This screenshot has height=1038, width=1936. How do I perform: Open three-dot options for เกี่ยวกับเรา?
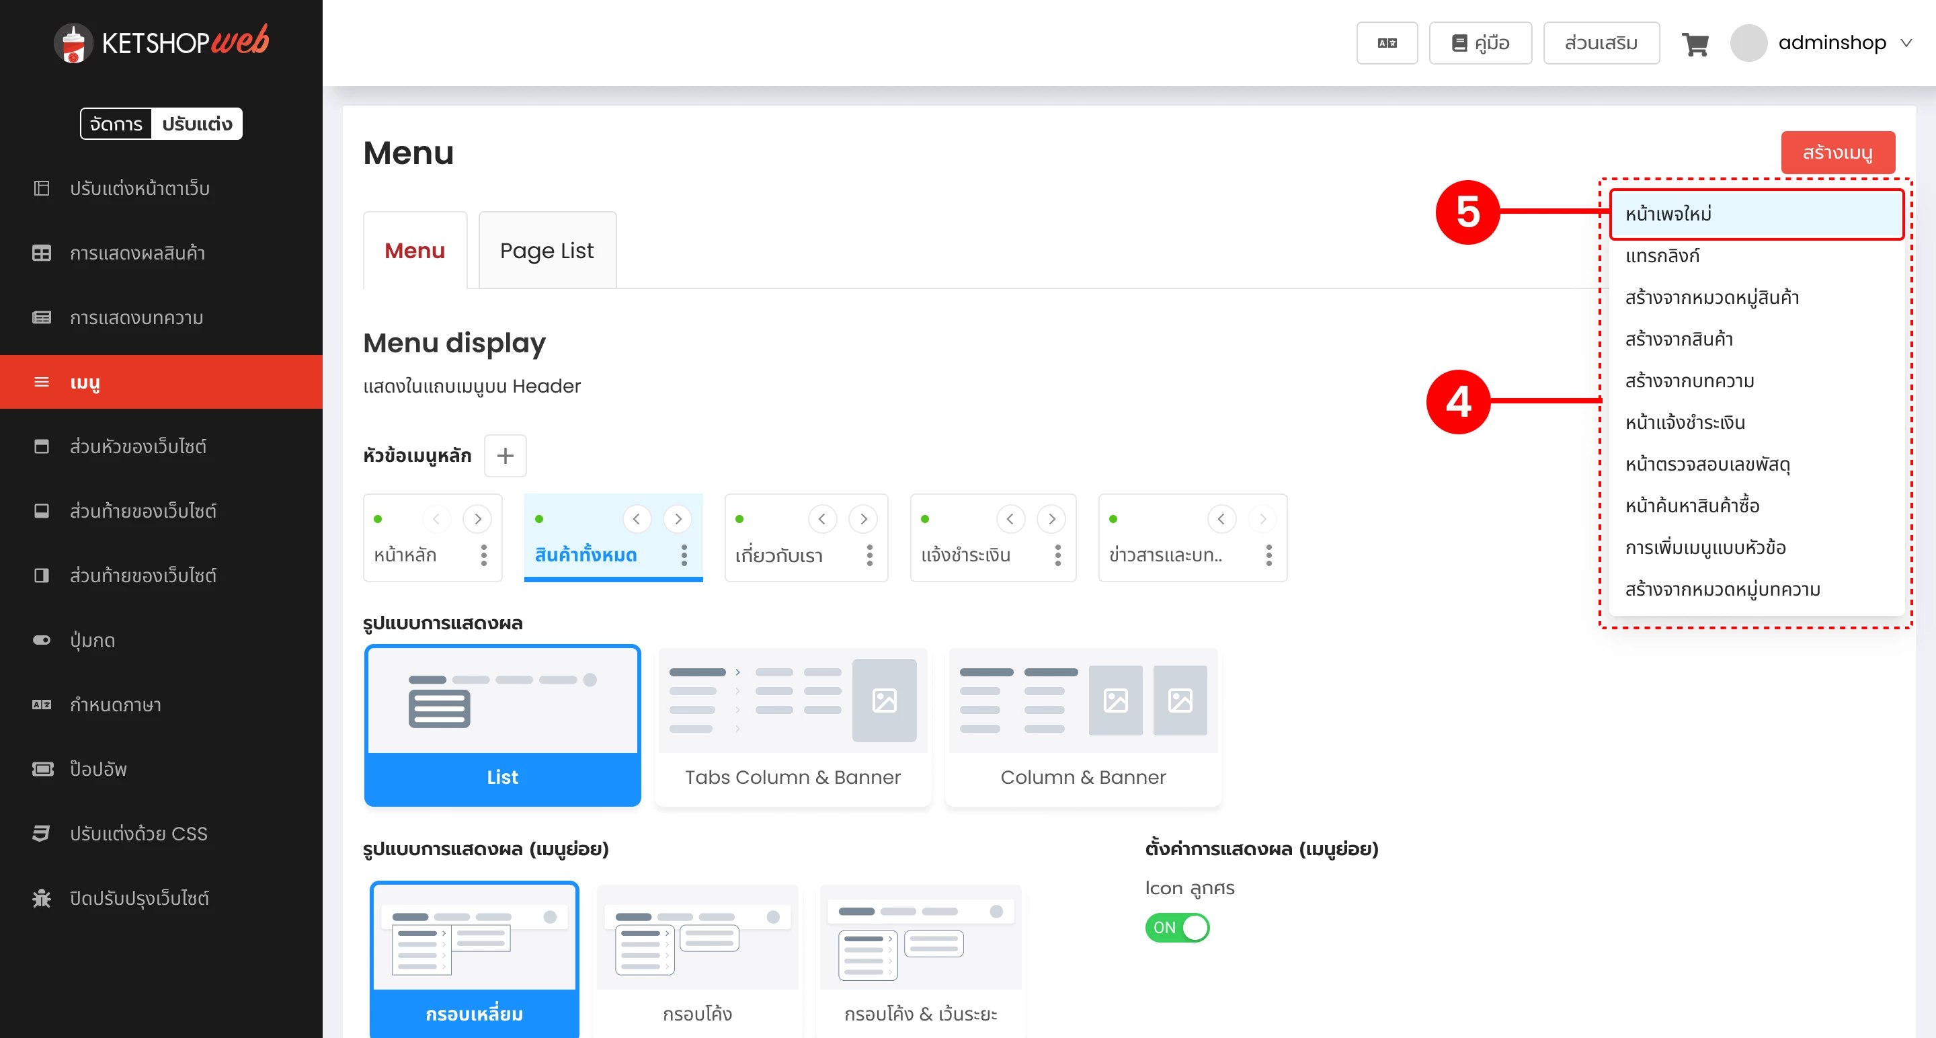tap(870, 555)
